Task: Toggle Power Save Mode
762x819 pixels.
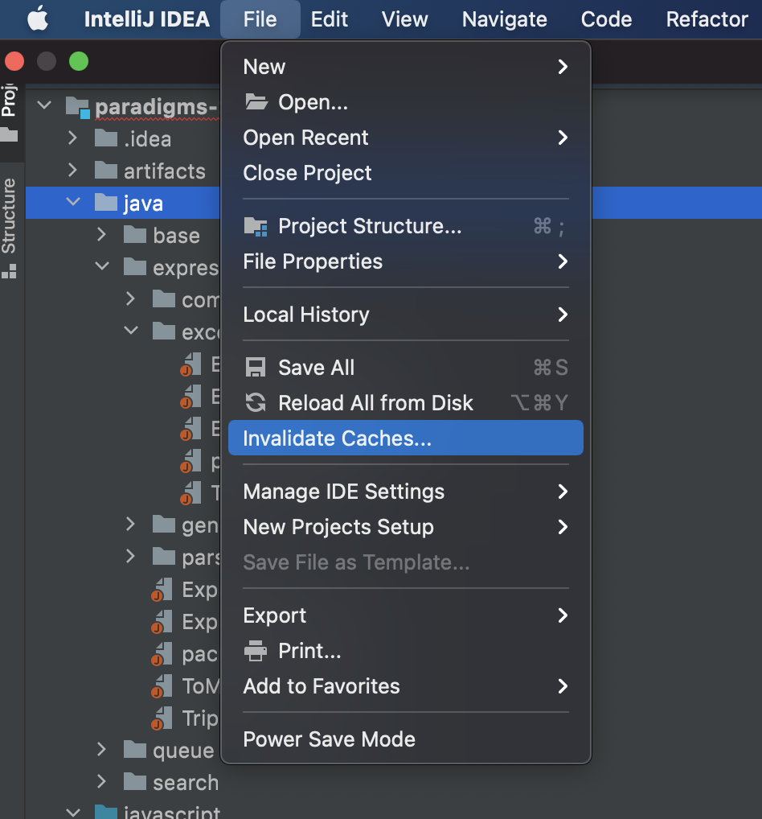Action: point(406,739)
